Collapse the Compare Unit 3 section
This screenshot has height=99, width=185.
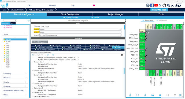[32, 75]
